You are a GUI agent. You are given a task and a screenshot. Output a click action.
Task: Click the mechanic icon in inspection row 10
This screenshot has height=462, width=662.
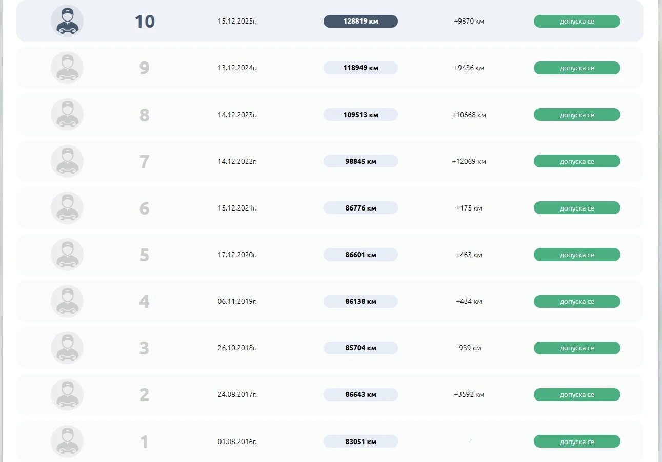67,22
